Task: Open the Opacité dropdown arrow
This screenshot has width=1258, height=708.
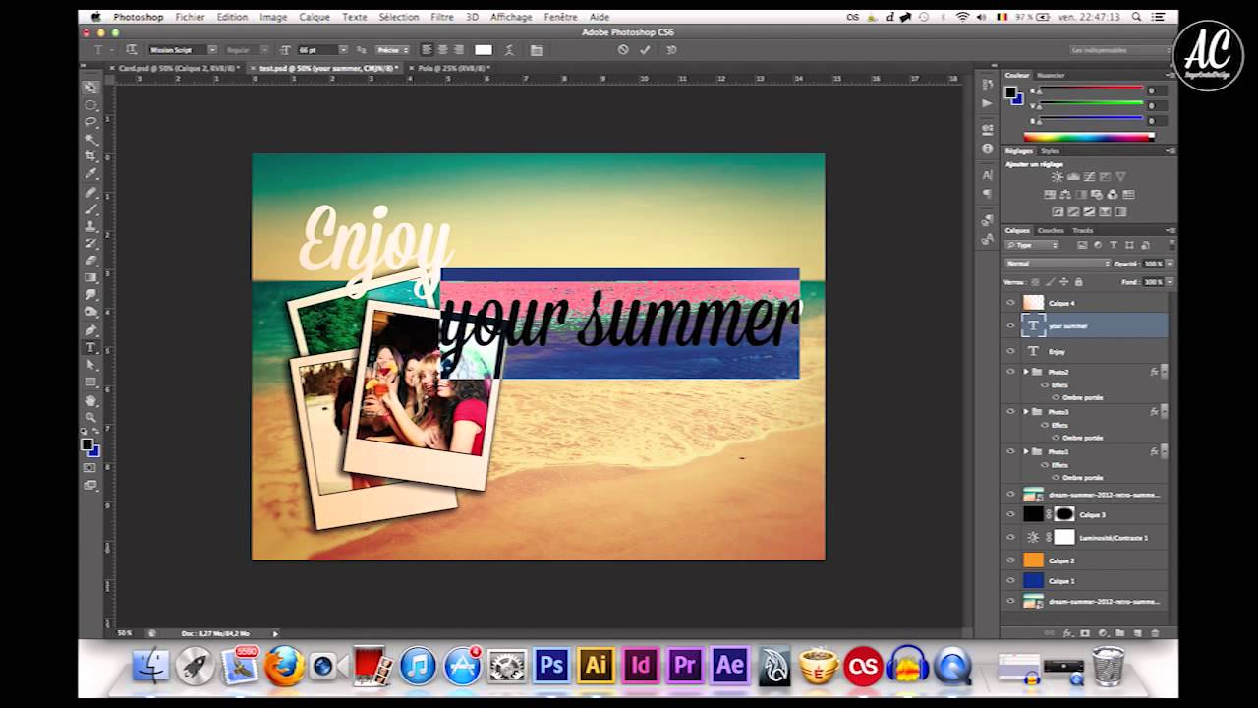Action: click(x=1169, y=264)
